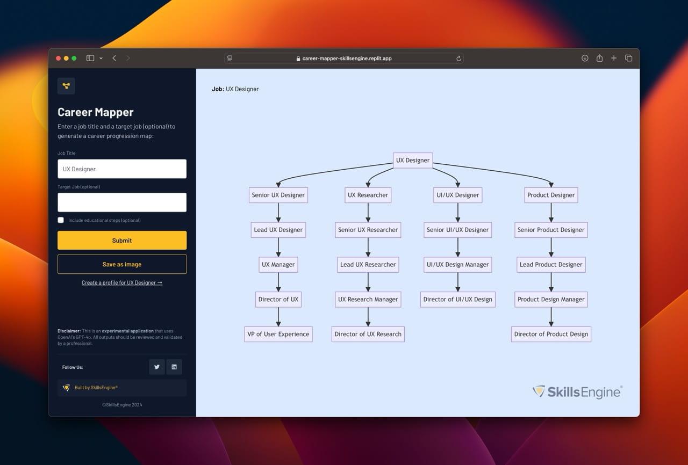Open Create a profile for UX Designer link
This screenshot has height=465, width=688.
[x=122, y=282]
